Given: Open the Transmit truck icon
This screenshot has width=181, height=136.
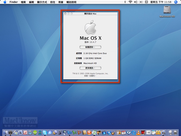Looking at the screenshot, I should tap(55, 133).
